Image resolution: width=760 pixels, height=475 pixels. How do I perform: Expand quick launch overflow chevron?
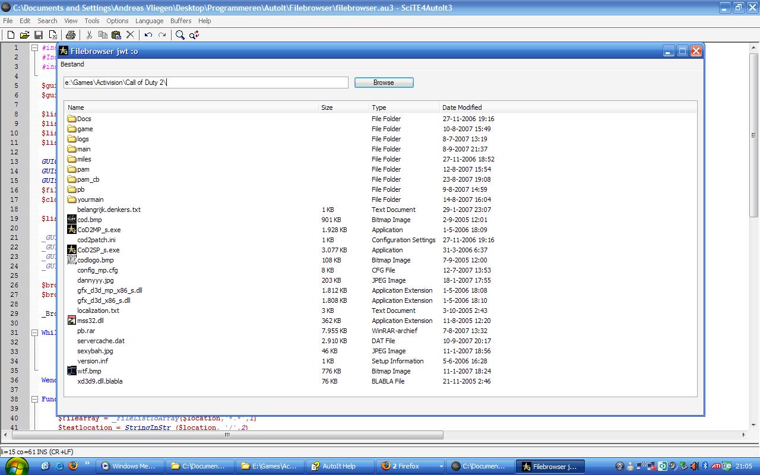click(87, 464)
